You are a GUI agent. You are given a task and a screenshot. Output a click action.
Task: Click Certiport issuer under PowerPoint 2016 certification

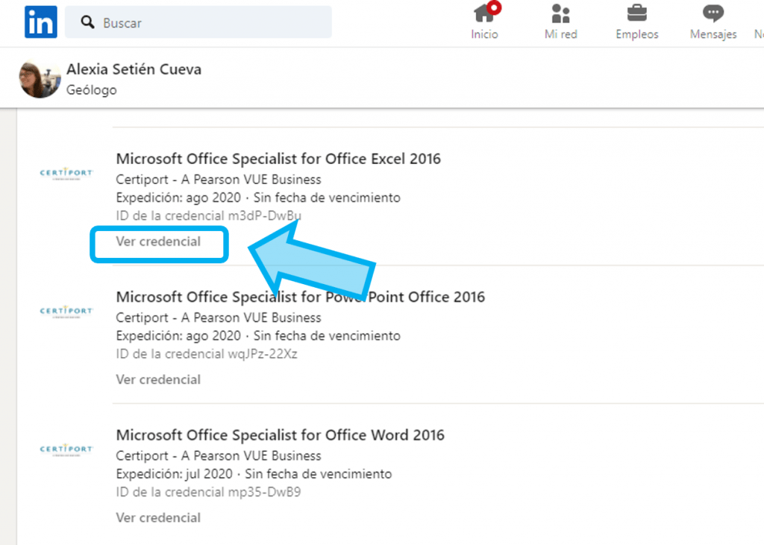pos(219,318)
